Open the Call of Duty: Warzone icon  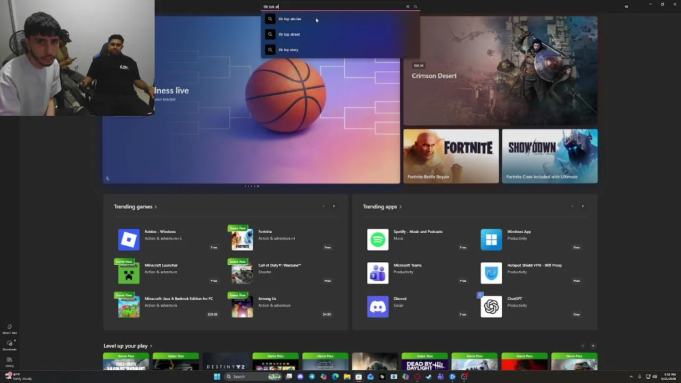[x=242, y=273]
